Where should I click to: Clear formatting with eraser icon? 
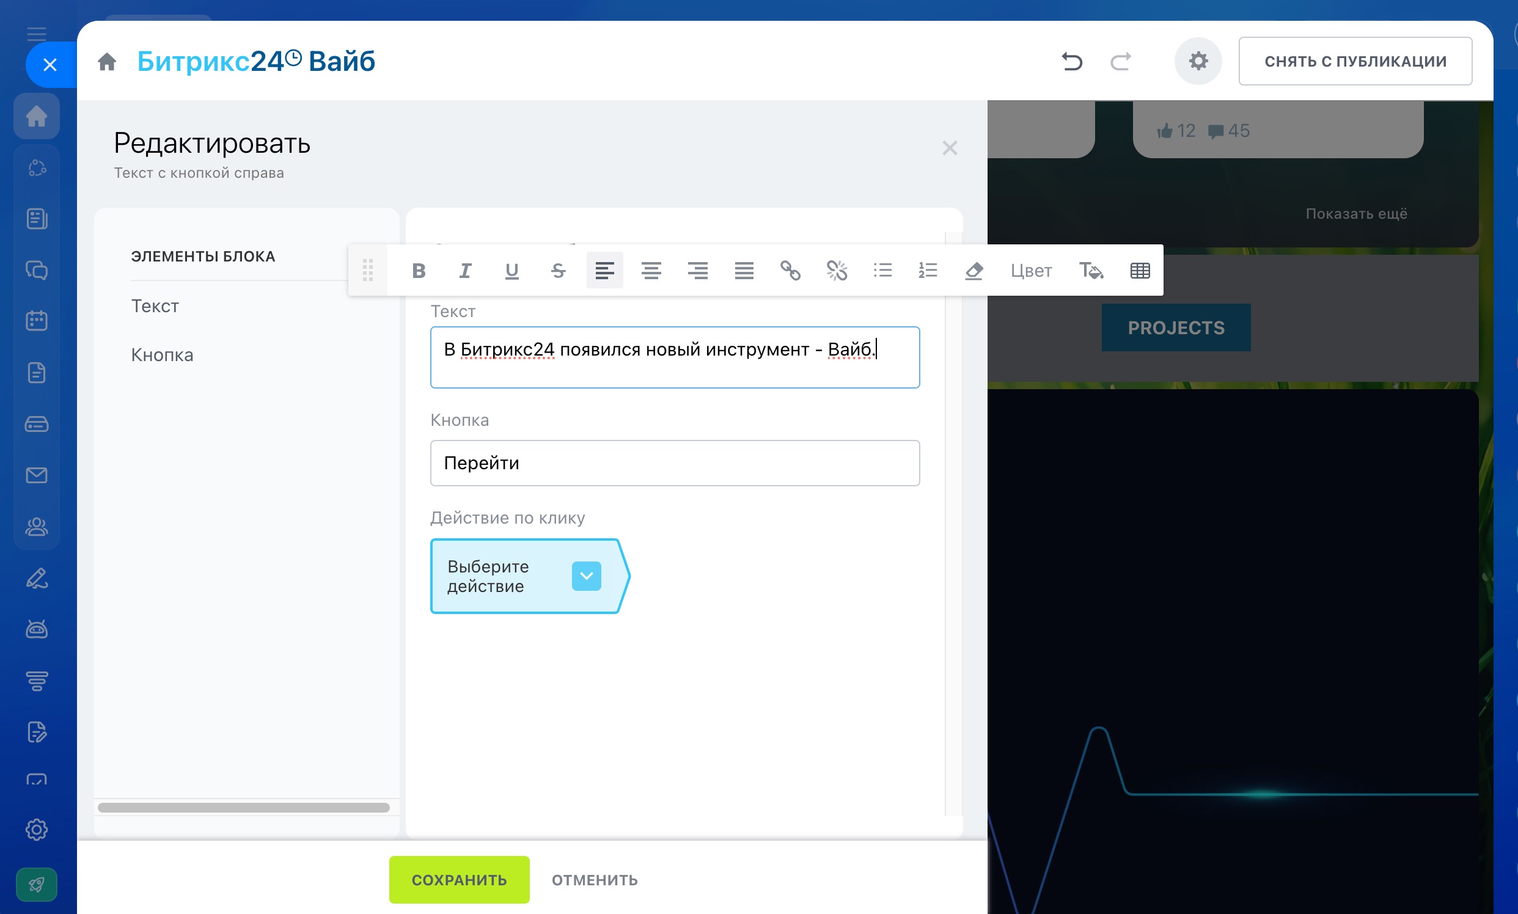[x=974, y=271]
